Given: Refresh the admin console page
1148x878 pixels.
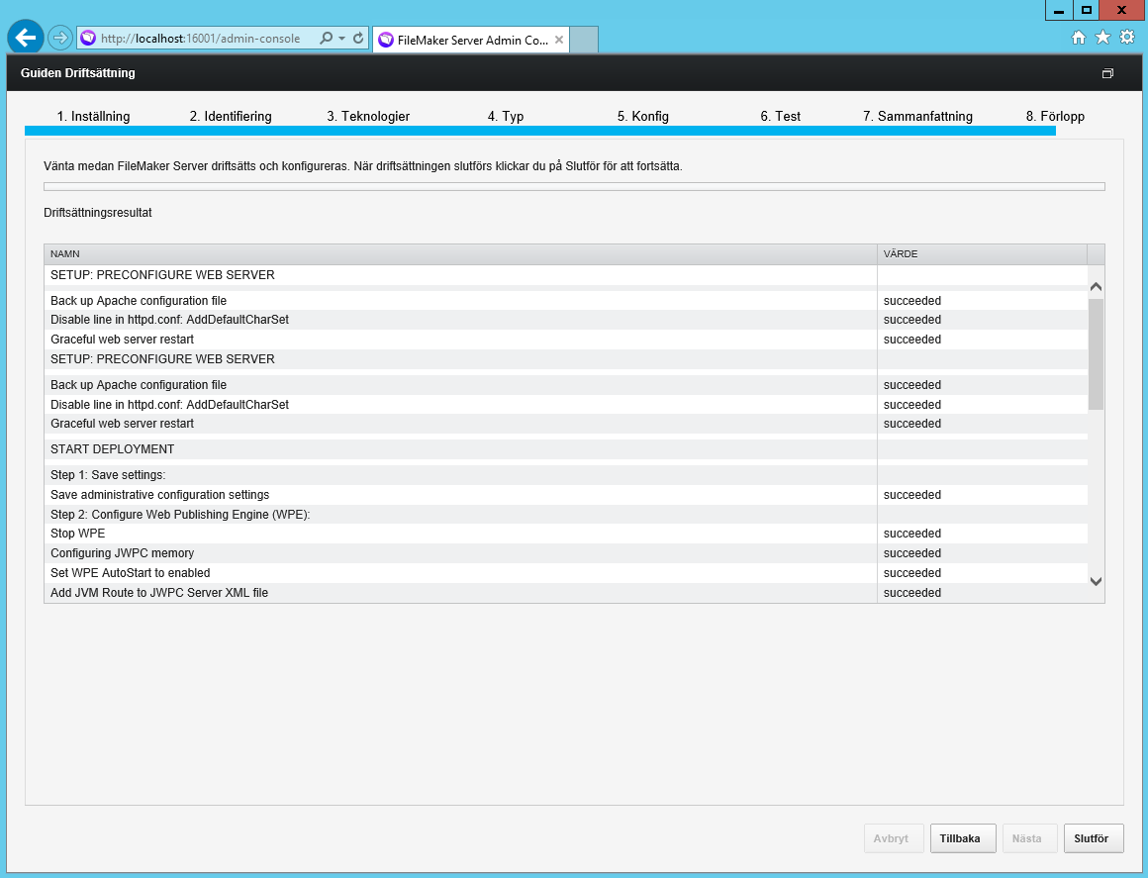Looking at the screenshot, I should point(358,38).
